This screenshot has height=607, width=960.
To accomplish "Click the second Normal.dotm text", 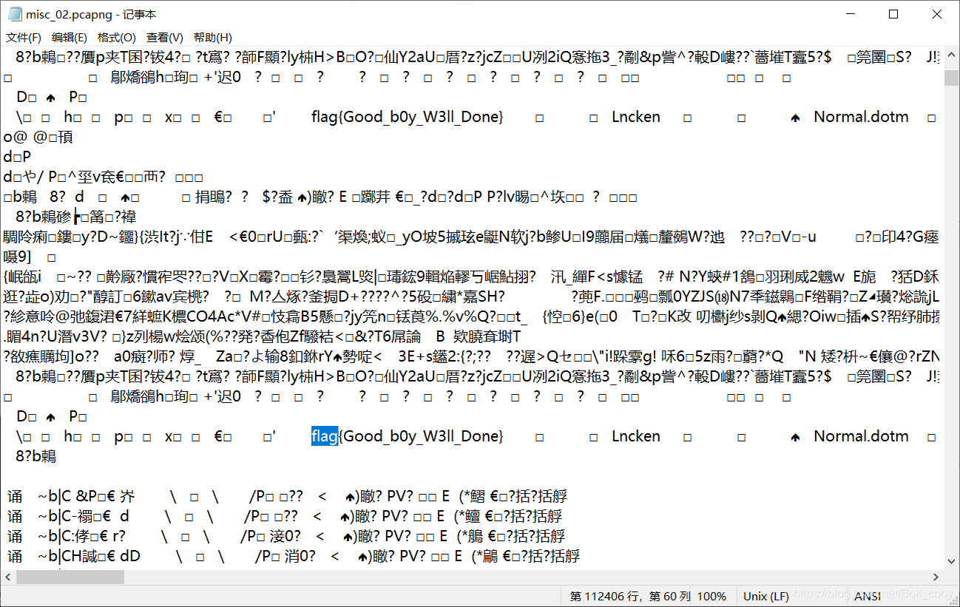I will (x=861, y=436).
